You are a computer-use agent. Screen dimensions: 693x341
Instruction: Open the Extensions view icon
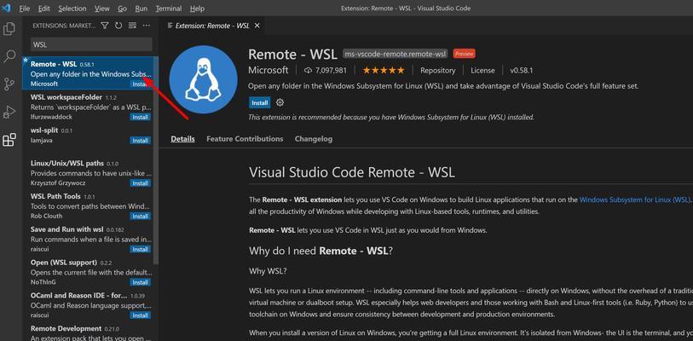[x=9, y=140]
